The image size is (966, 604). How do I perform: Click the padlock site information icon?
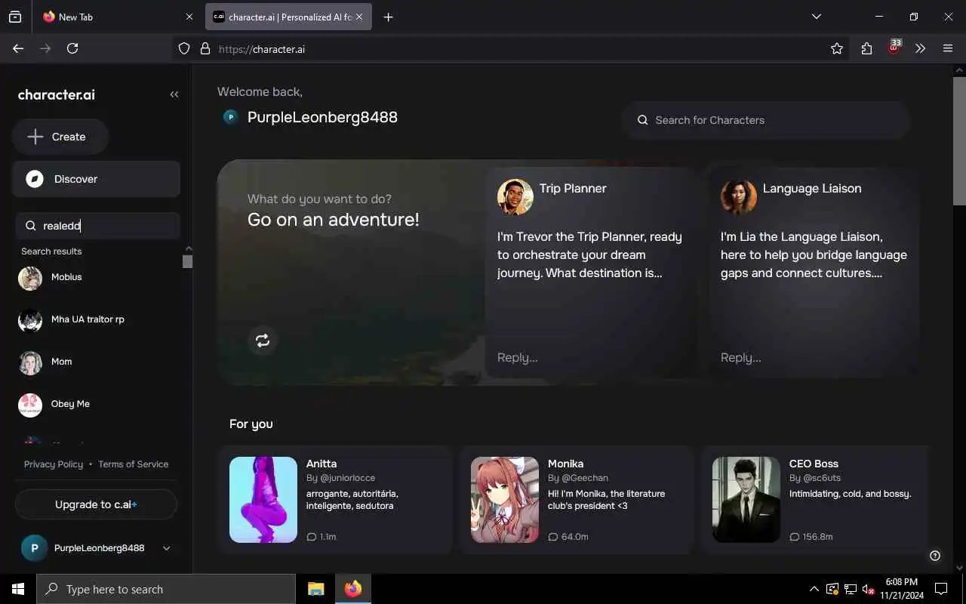pyautogui.click(x=205, y=48)
